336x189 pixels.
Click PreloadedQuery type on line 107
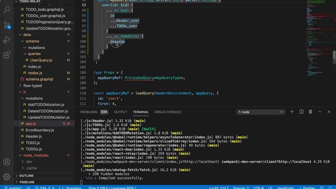pyautogui.click(x=139, y=78)
